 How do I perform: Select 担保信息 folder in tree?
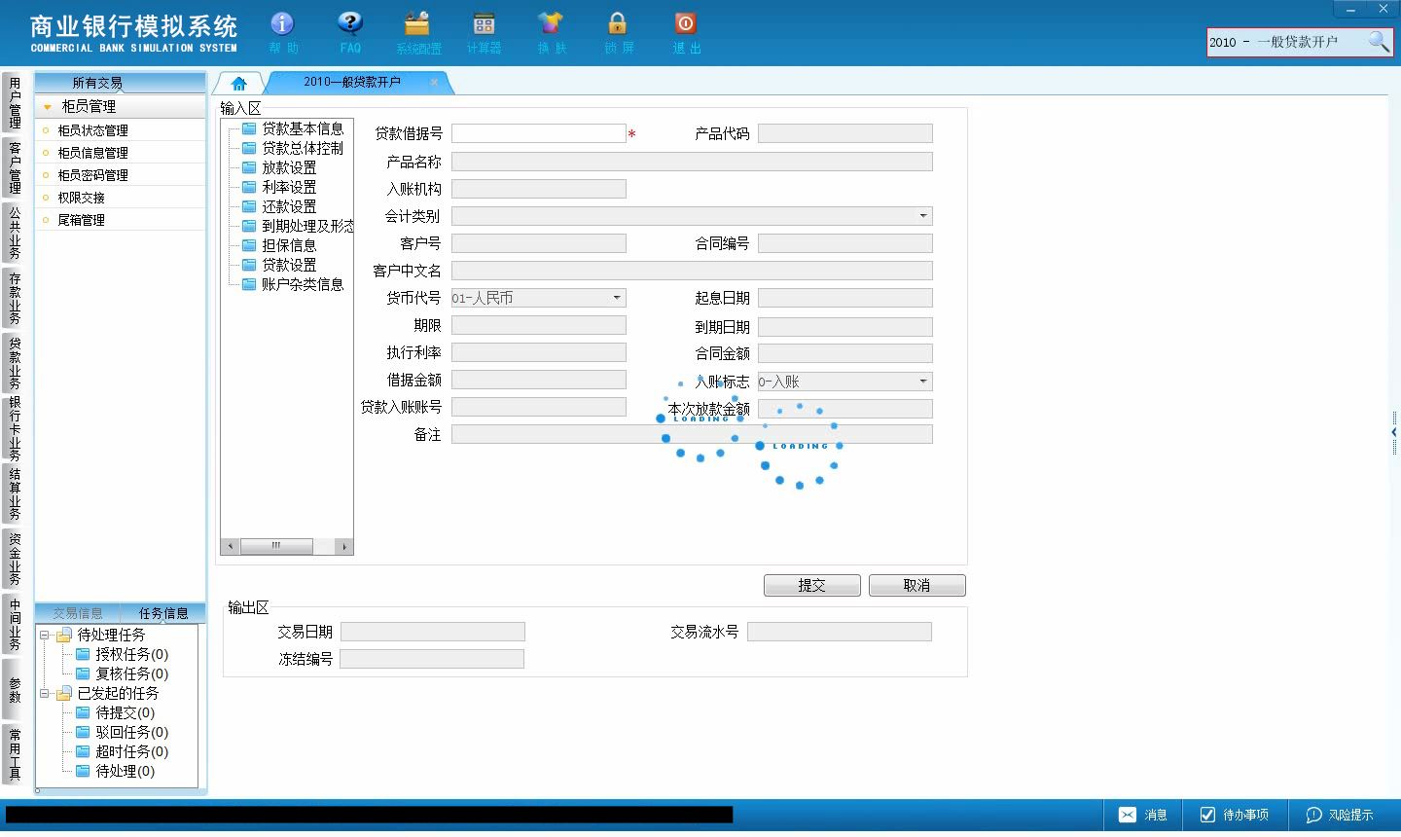[279, 245]
